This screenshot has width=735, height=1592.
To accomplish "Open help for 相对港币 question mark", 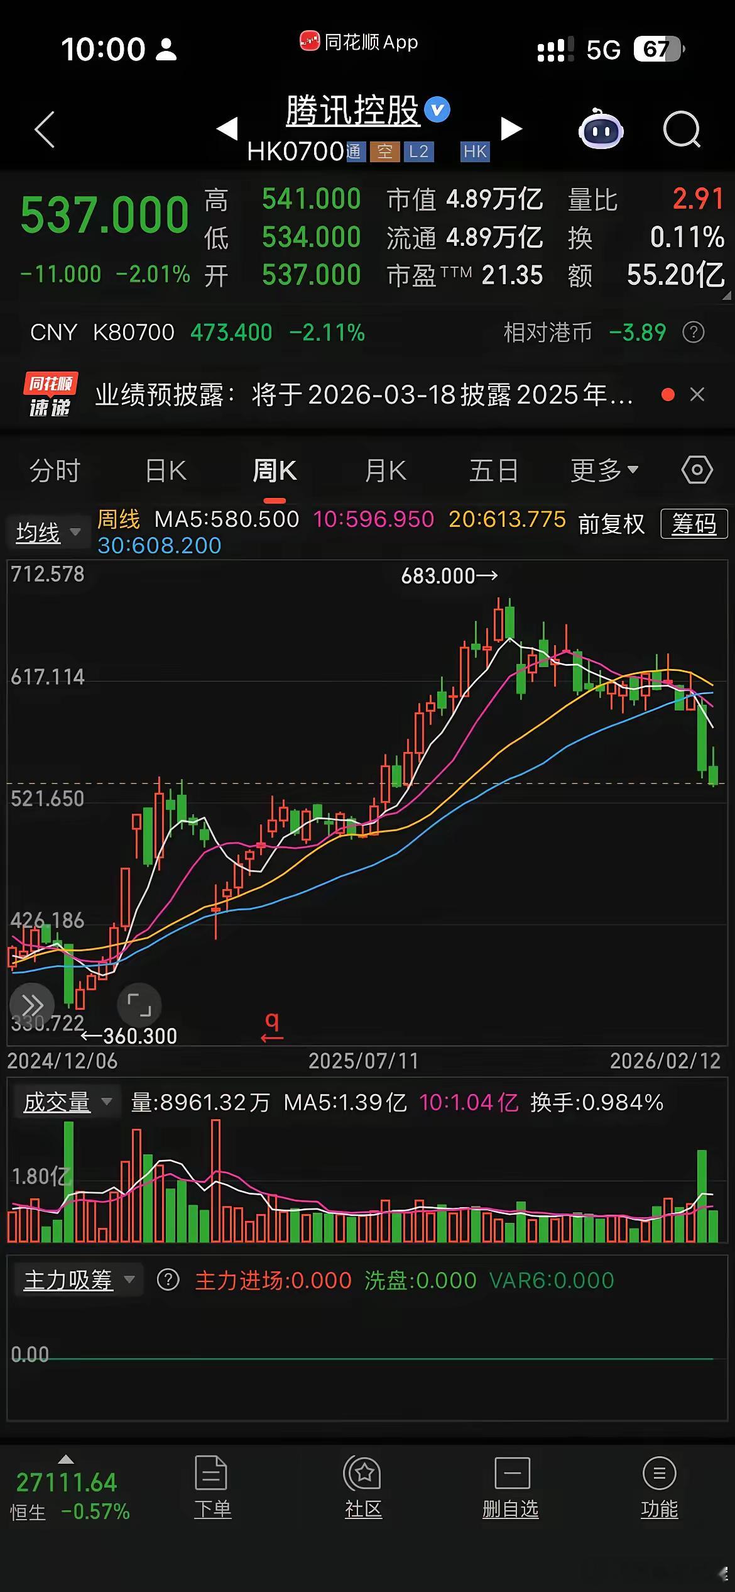I will coord(694,332).
